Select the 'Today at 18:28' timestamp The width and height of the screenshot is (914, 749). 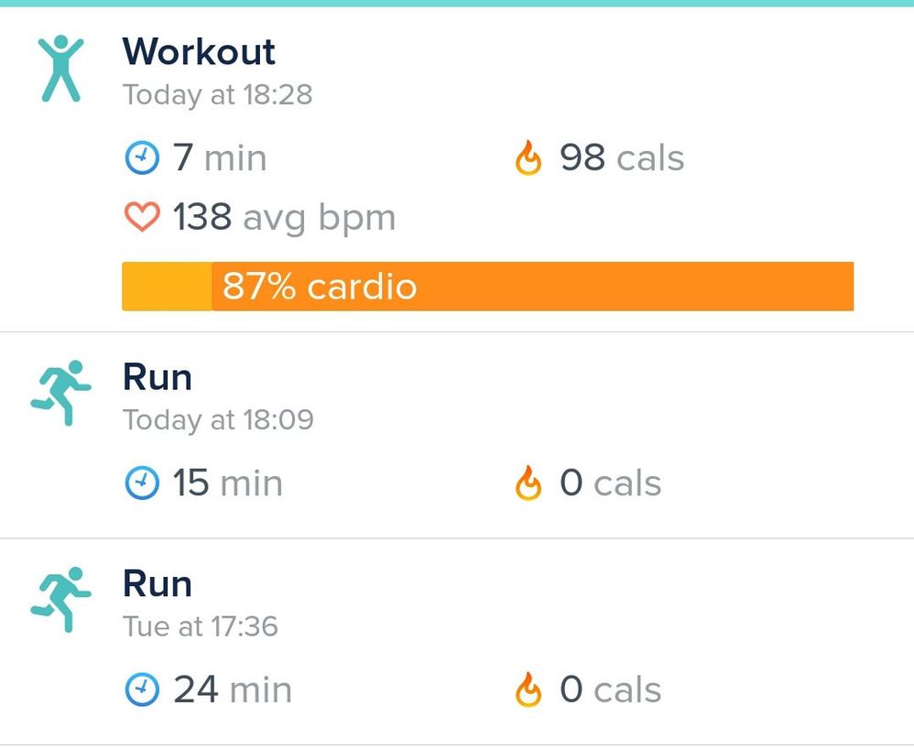click(217, 95)
